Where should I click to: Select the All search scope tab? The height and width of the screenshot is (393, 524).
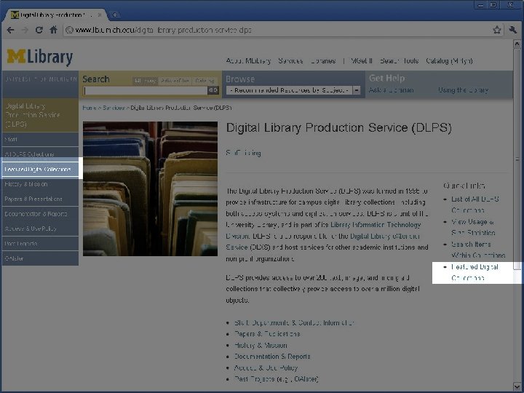[145, 81]
